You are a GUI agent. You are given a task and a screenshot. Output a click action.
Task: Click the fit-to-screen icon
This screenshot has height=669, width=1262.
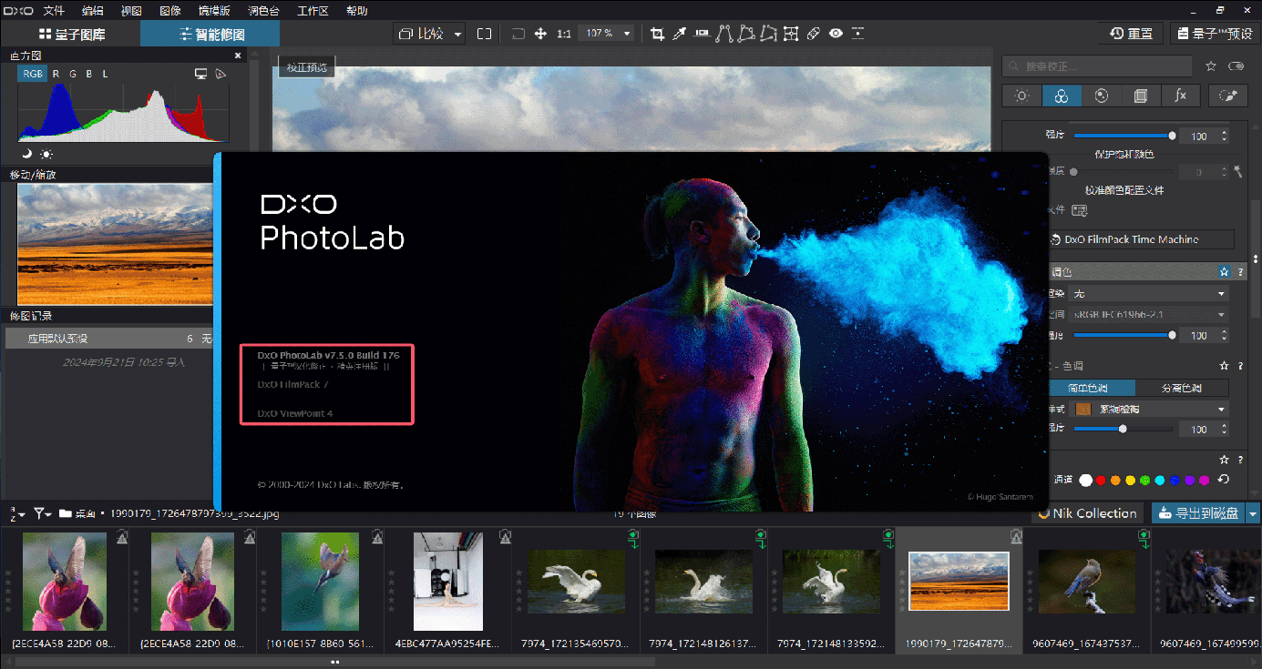(x=518, y=34)
